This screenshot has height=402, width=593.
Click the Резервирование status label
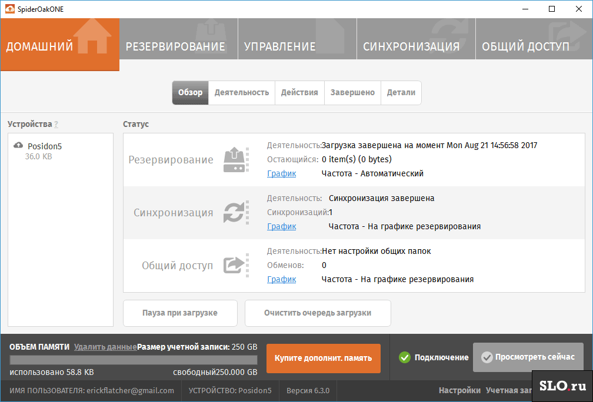[171, 160]
